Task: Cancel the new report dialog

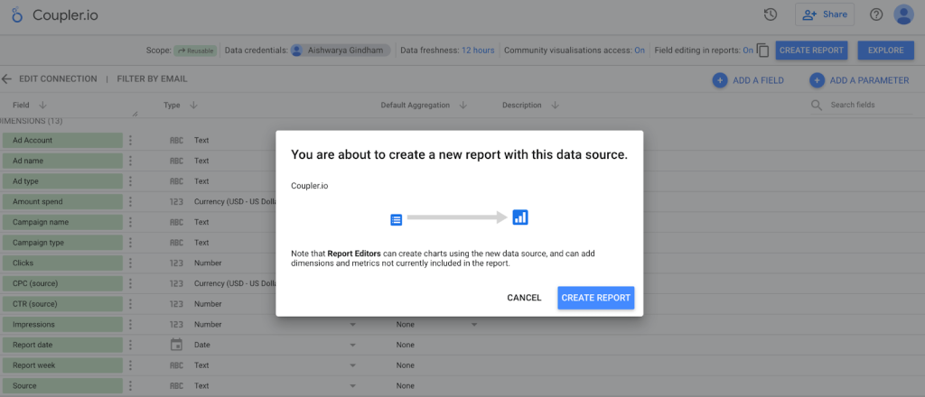Action: point(524,298)
